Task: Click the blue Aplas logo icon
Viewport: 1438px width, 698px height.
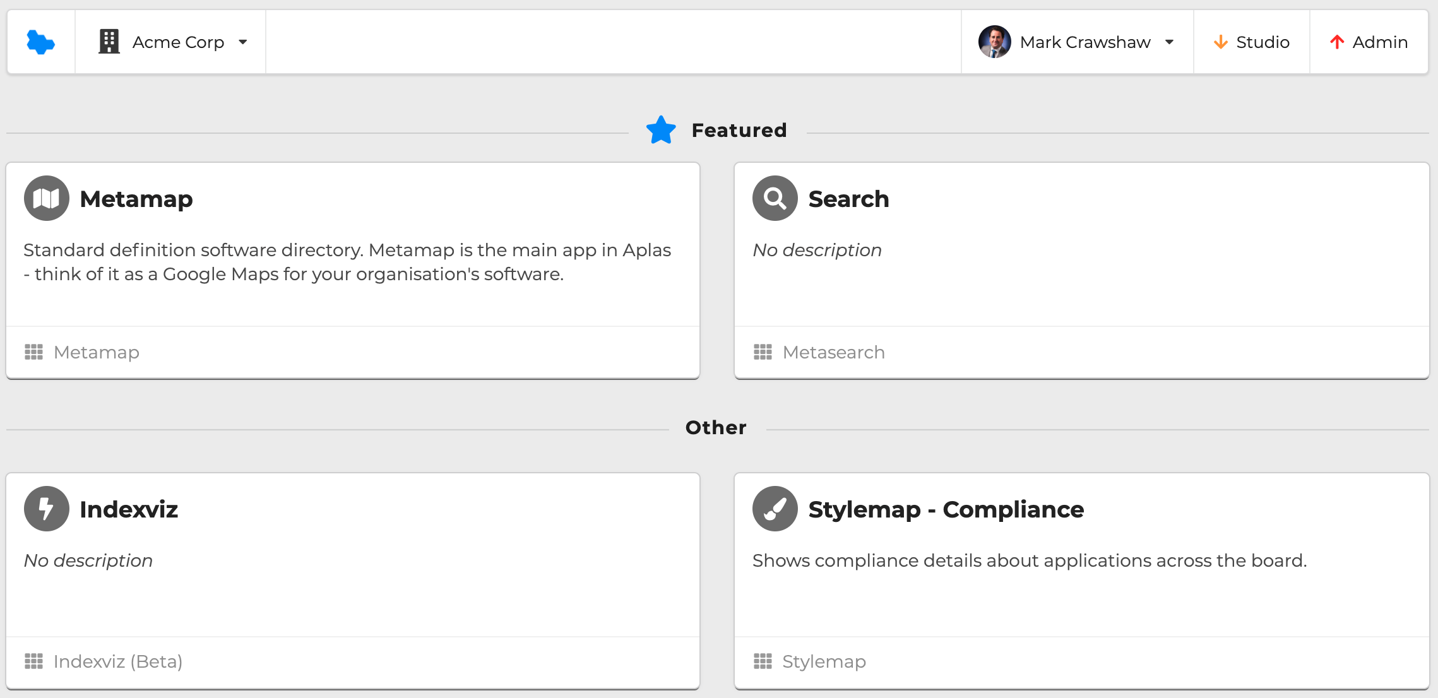Action: pos(41,42)
